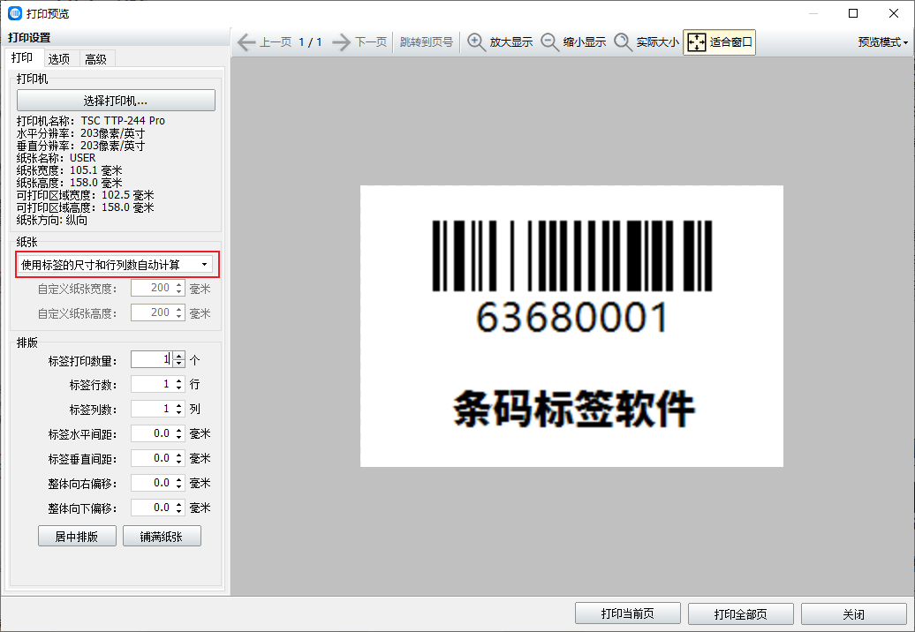The image size is (915, 632).
Task: Increase 标签打印数量 with up arrow
Action: click(179, 356)
